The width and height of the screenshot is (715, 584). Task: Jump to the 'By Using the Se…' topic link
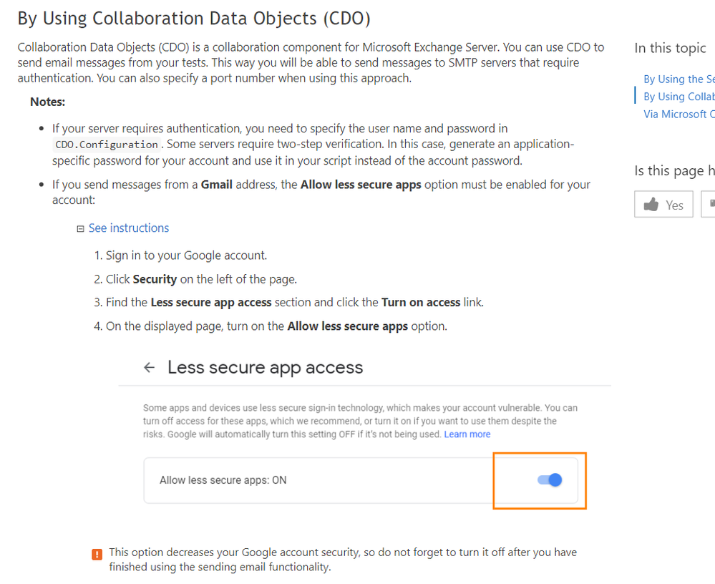(x=678, y=79)
